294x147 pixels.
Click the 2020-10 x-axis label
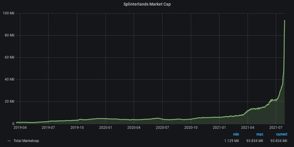191,128
